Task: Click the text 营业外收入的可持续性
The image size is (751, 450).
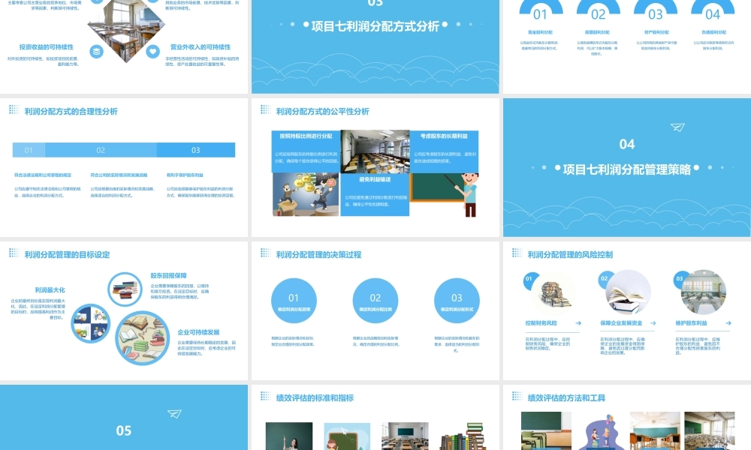Action: pos(201,46)
